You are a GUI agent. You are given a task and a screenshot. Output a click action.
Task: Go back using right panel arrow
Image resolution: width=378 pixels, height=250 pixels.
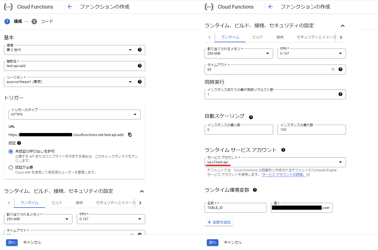pyautogui.click(x=271, y=7)
